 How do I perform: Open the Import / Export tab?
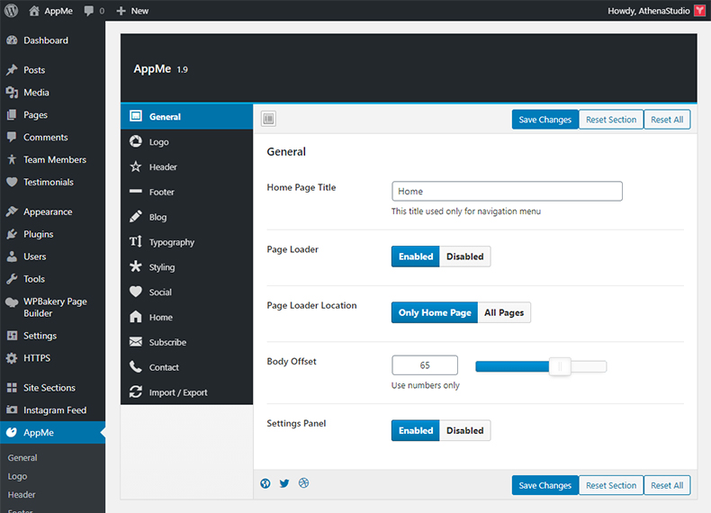pos(187,392)
